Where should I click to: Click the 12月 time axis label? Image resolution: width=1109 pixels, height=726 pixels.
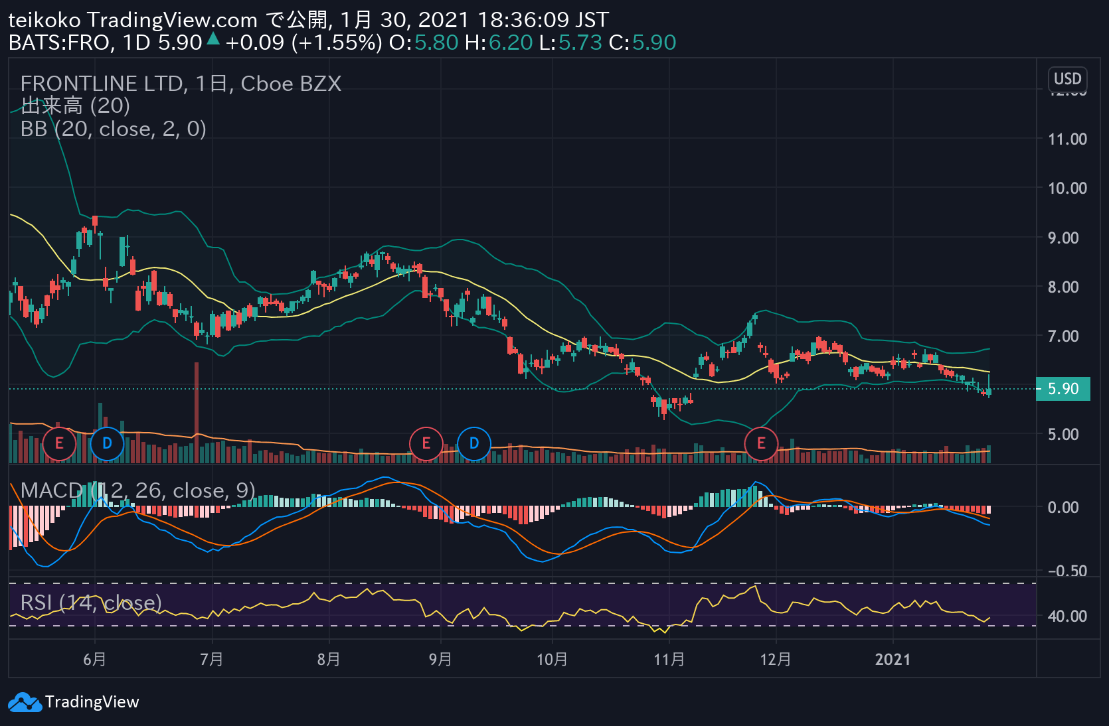tap(776, 659)
